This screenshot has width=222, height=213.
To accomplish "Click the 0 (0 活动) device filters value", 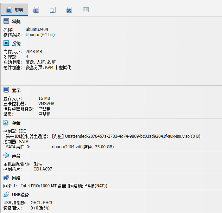I will (40, 208).
